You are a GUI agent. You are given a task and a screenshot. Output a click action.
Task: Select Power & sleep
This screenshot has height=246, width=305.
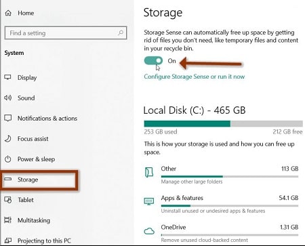[36, 159]
